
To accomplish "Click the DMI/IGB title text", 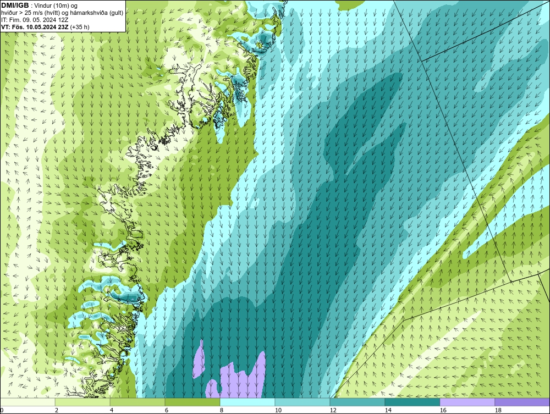I will click(15, 5).
